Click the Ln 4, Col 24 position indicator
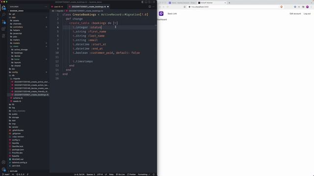This screenshot has width=314, height=176. [x=79, y=175]
